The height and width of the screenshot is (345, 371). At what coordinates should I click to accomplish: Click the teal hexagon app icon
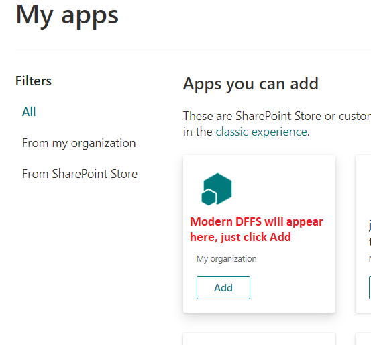tap(217, 189)
